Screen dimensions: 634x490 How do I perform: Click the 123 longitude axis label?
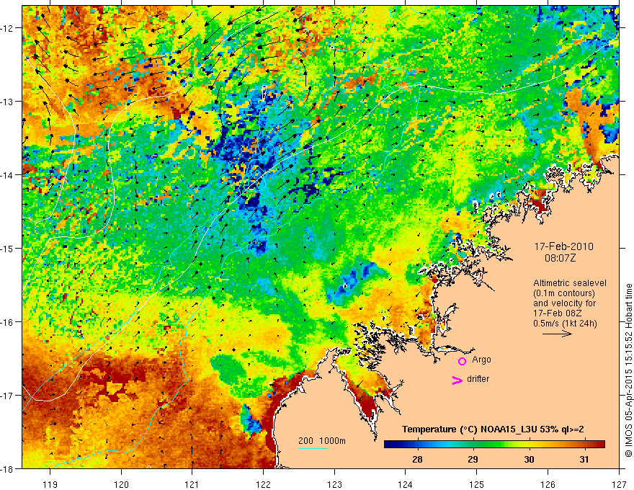(334, 484)
